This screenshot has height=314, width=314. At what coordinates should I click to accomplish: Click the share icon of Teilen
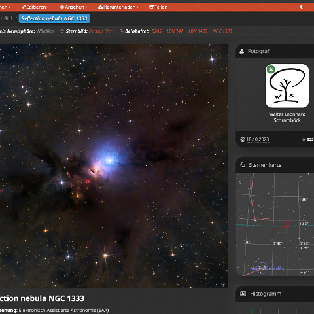[x=151, y=7]
